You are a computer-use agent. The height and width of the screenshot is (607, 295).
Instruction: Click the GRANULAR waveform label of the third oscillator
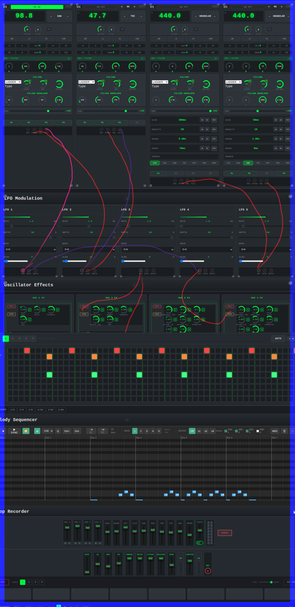205,16
